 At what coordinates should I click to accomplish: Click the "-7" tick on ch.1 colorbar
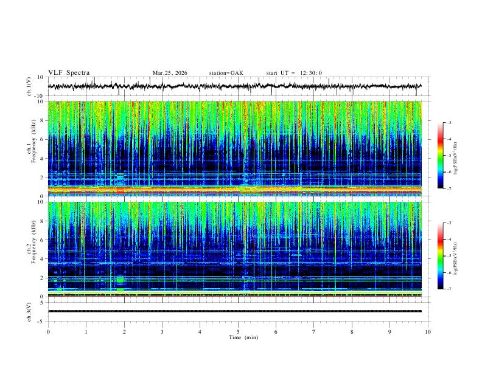449,189
